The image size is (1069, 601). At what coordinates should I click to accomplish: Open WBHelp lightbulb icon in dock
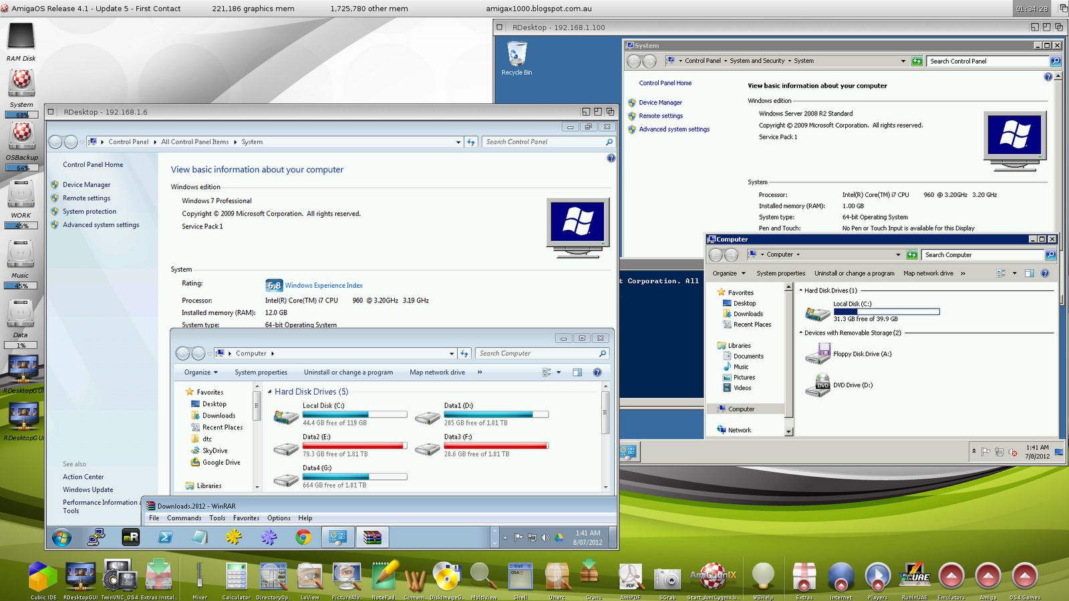(763, 576)
